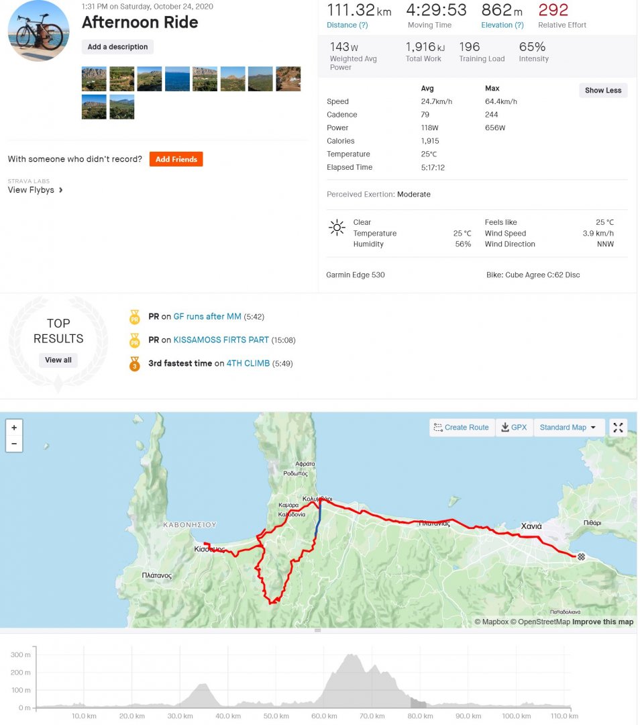Open the Distance help link
640x725 pixels.
(347, 25)
